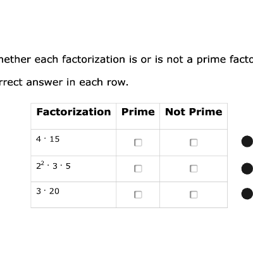Click the number 15 in the first row
The width and height of the screenshot is (253, 253).
tap(54, 139)
